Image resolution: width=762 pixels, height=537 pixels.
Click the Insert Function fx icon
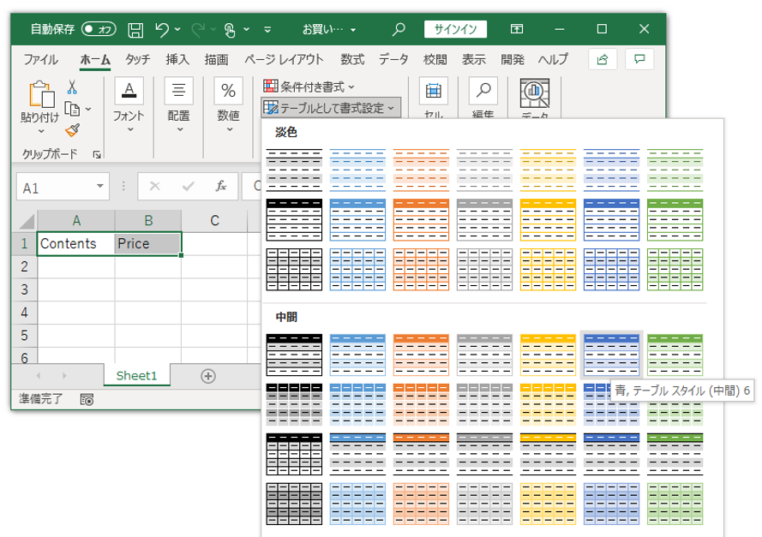click(221, 187)
